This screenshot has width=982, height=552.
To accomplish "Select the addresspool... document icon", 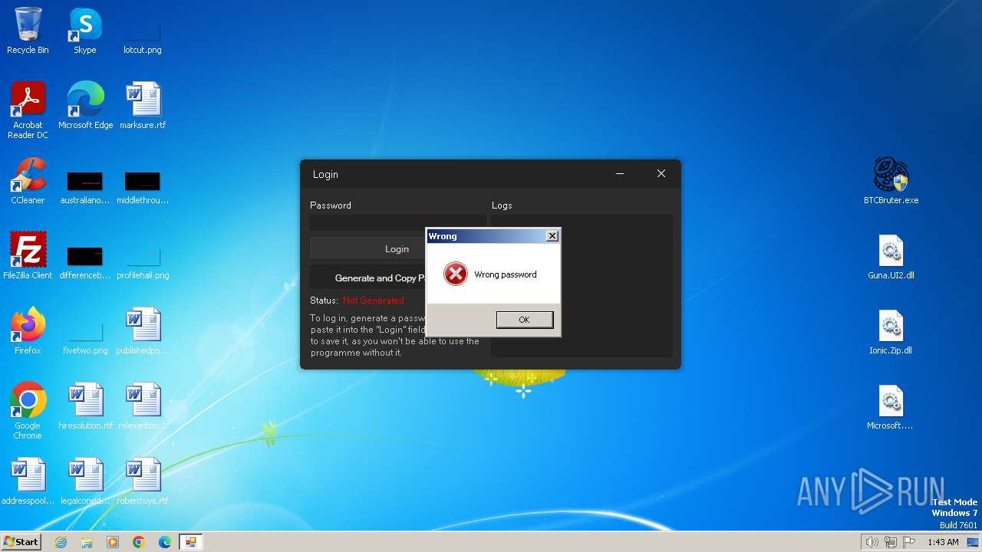I will [28, 481].
